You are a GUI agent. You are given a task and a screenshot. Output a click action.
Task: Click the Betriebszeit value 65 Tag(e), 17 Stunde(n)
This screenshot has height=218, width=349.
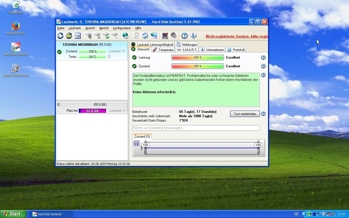[x=198, y=112]
